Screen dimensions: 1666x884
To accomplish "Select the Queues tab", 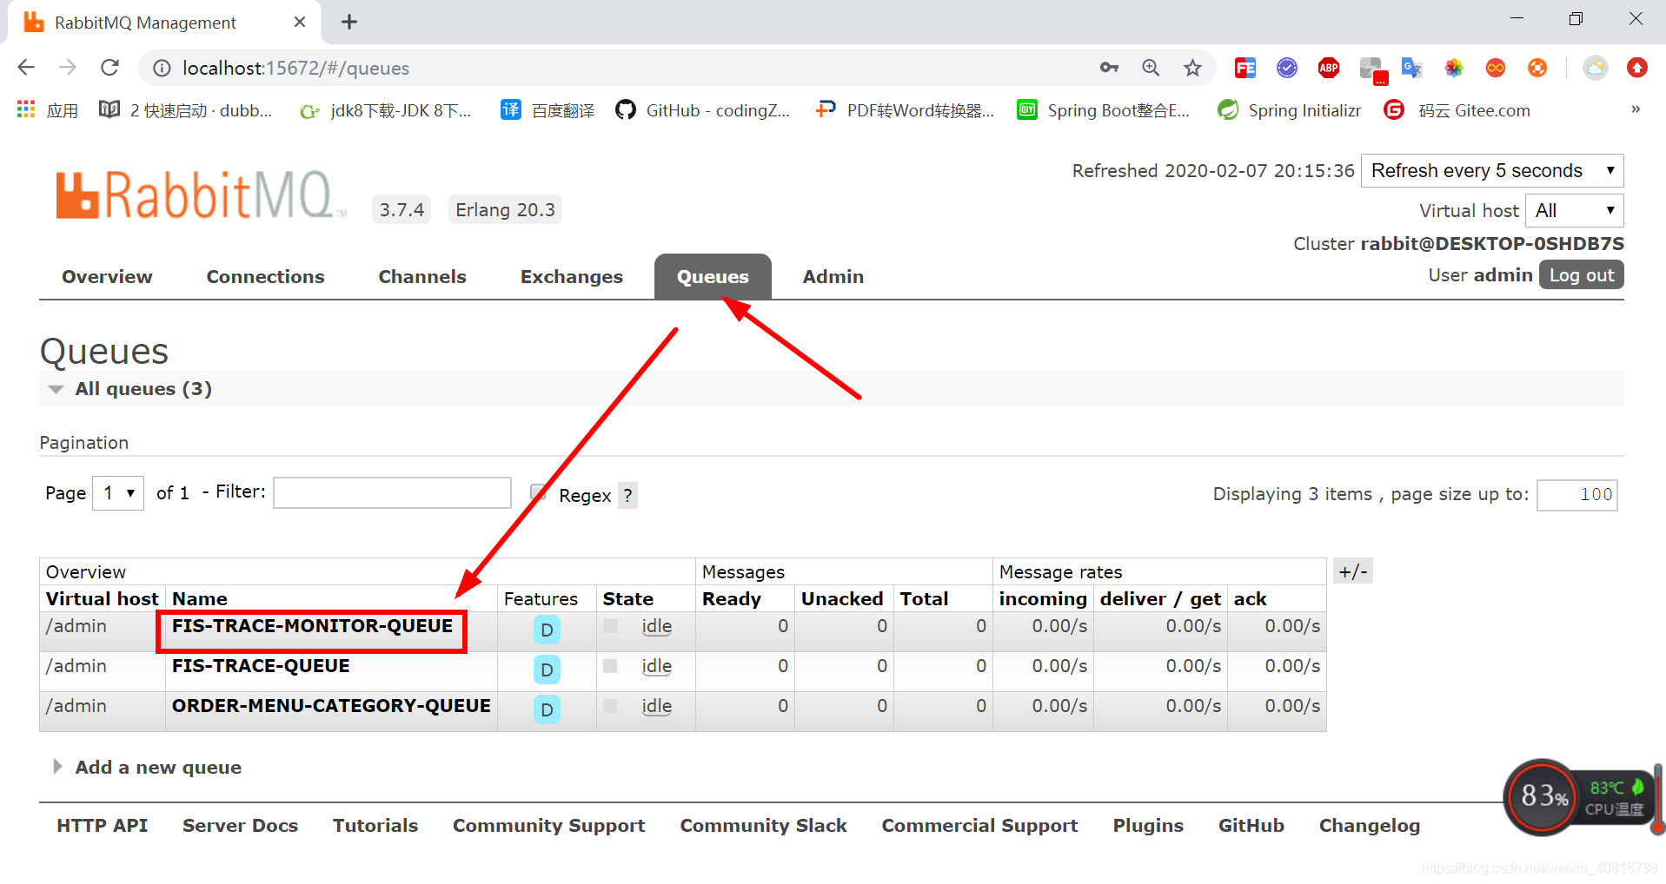I will (x=713, y=277).
